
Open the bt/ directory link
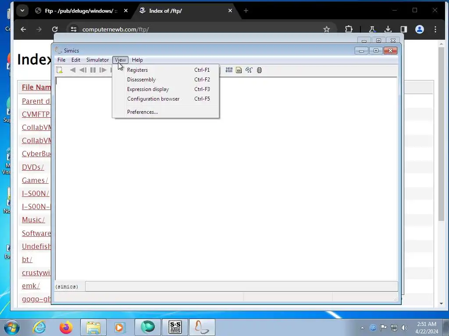click(x=27, y=259)
